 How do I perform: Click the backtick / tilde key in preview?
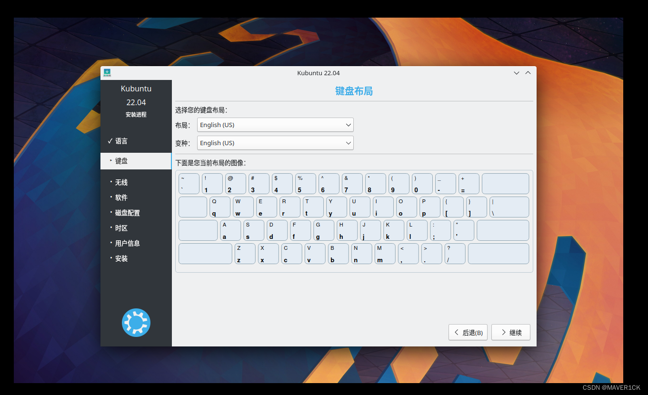coord(189,184)
